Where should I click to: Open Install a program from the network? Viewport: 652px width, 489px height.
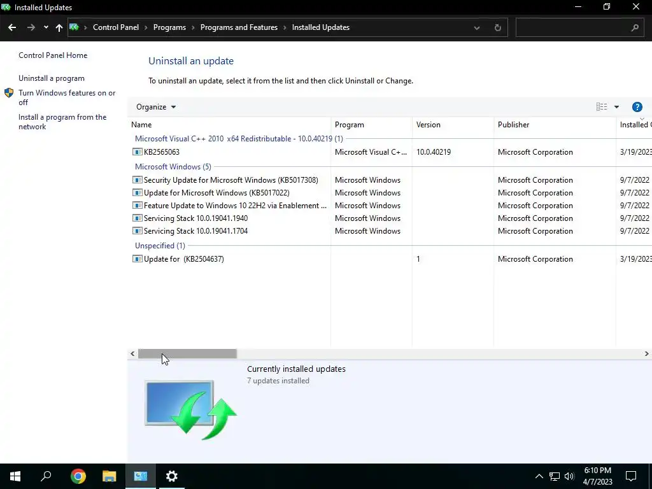(62, 122)
